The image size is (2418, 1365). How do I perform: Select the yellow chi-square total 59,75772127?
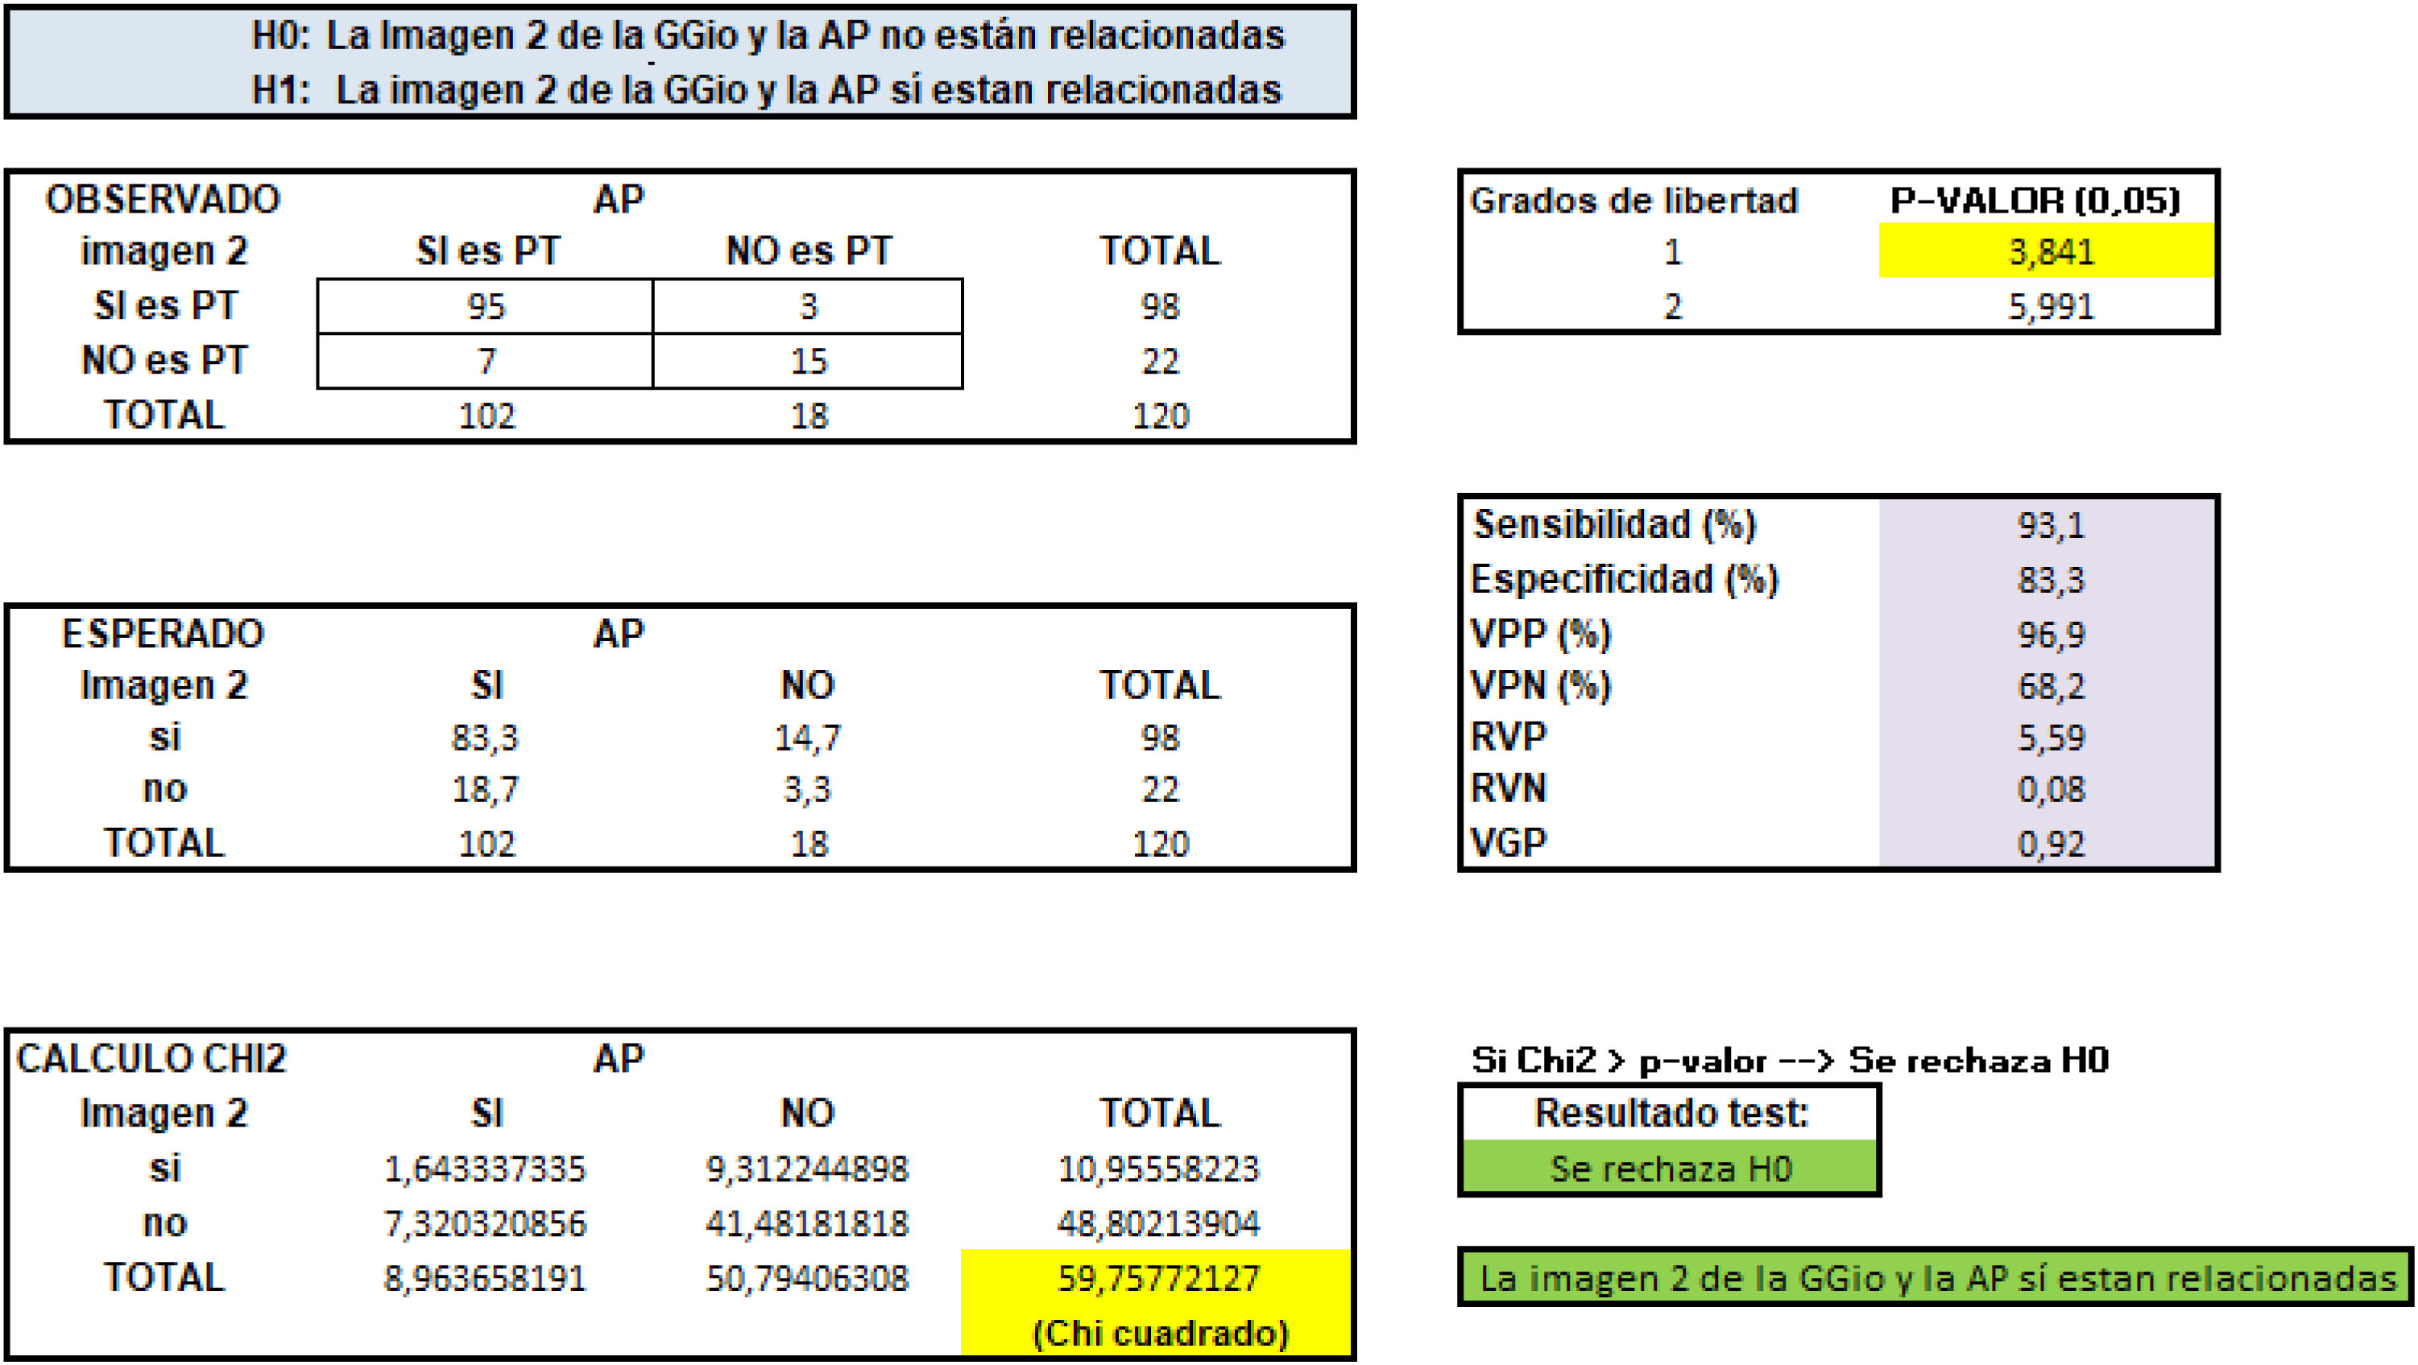[x=1157, y=1278]
